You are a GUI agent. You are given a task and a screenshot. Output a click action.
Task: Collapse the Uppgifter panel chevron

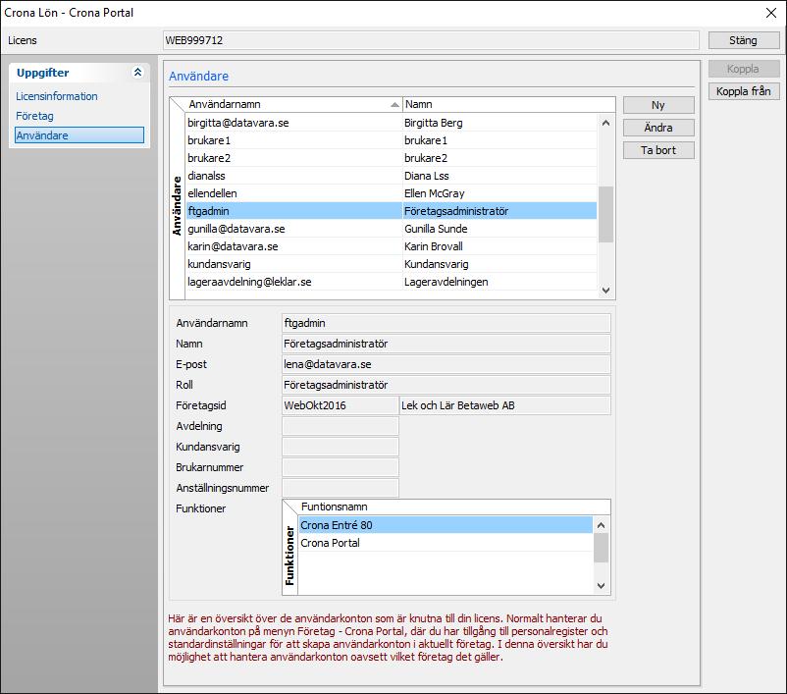coord(137,73)
